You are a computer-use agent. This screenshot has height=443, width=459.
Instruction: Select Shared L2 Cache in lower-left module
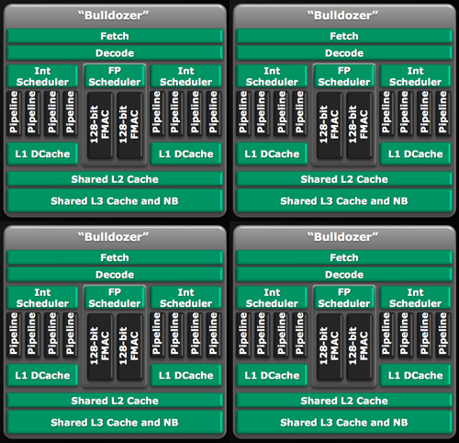pyautogui.click(x=115, y=401)
